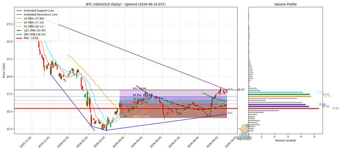Click the cyan volume profile bar
This screenshot has height=151, width=340.
click(x=276, y=92)
